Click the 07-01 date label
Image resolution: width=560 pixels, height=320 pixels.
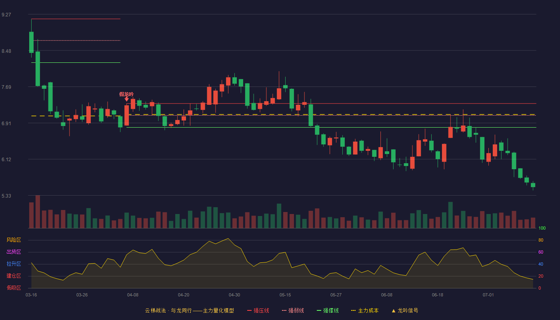(x=488, y=295)
